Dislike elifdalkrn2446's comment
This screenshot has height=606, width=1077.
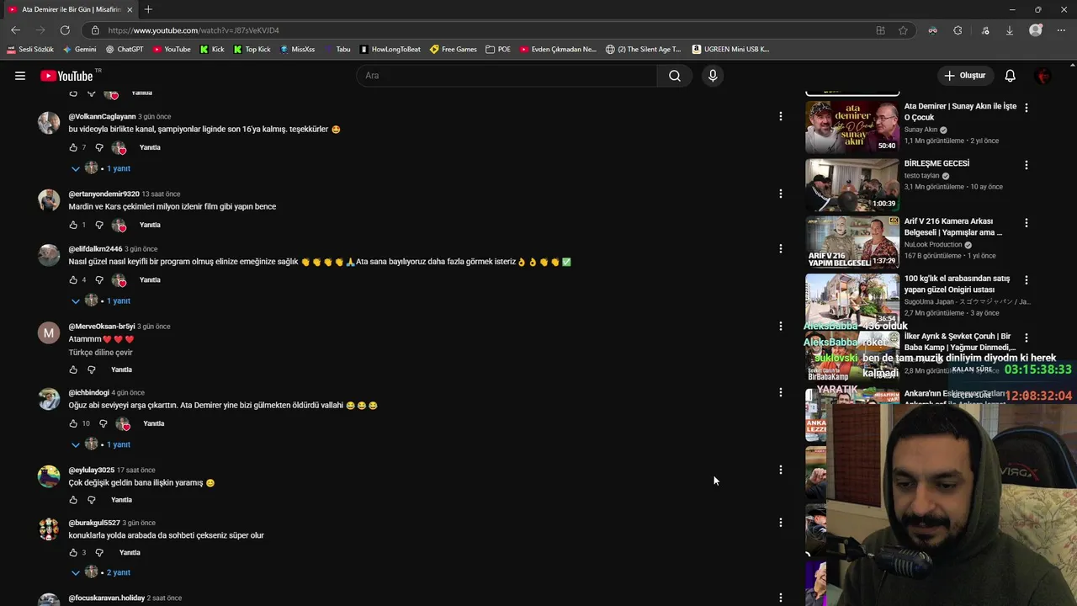tap(98, 279)
